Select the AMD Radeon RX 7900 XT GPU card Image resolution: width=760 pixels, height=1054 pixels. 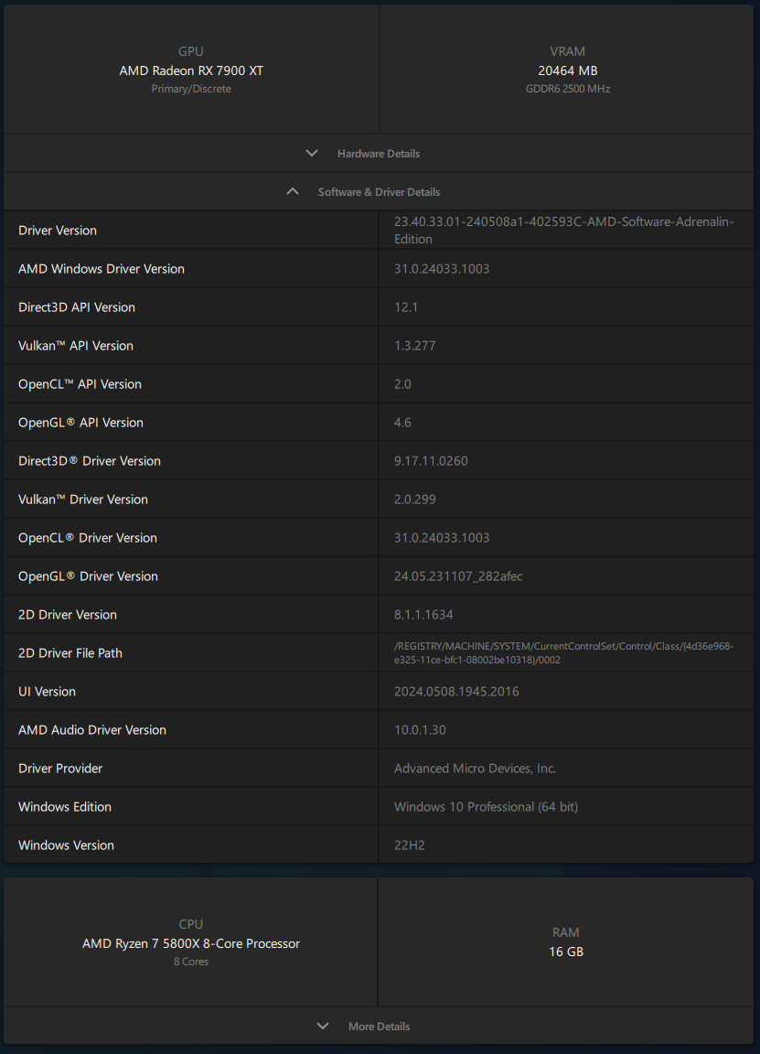(191, 70)
